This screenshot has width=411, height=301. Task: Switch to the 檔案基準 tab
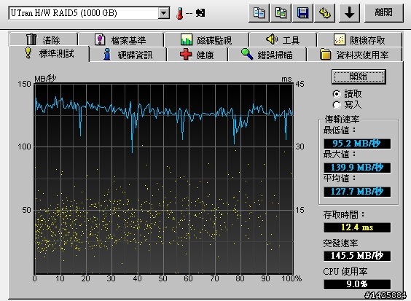click(x=121, y=40)
